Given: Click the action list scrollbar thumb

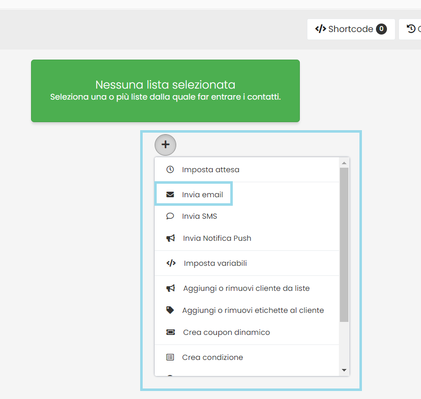Looking at the screenshot, I should [344, 244].
